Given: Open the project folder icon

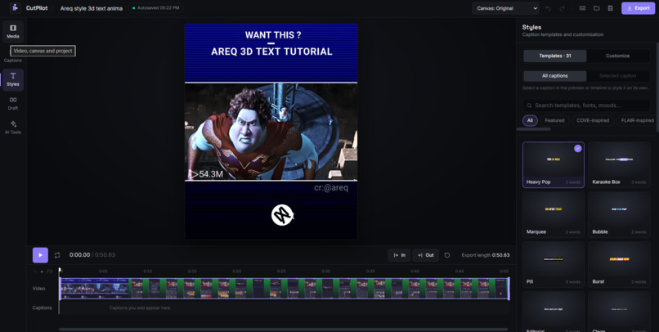Looking at the screenshot, I should (x=596, y=8).
